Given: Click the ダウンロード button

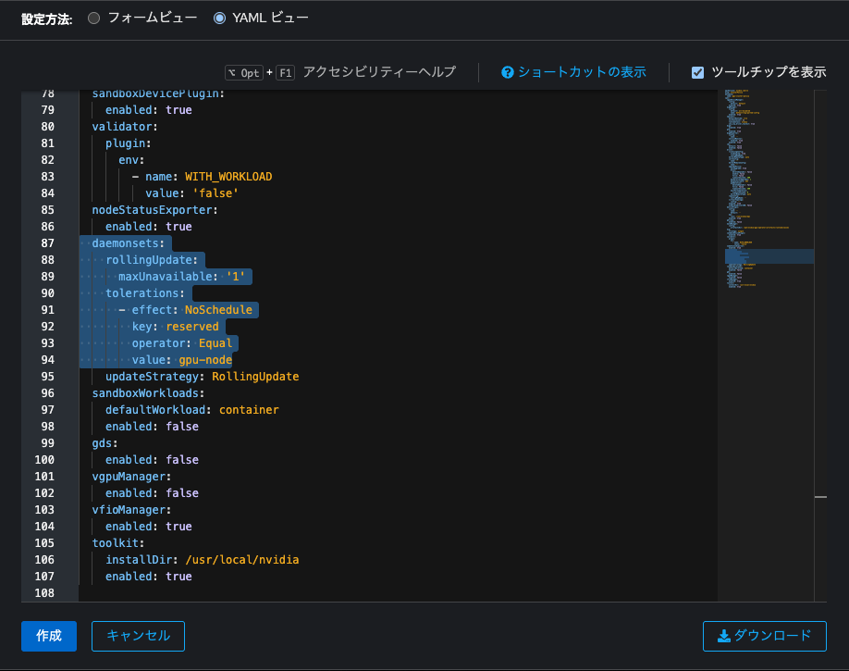Looking at the screenshot, I should [765, 636].
